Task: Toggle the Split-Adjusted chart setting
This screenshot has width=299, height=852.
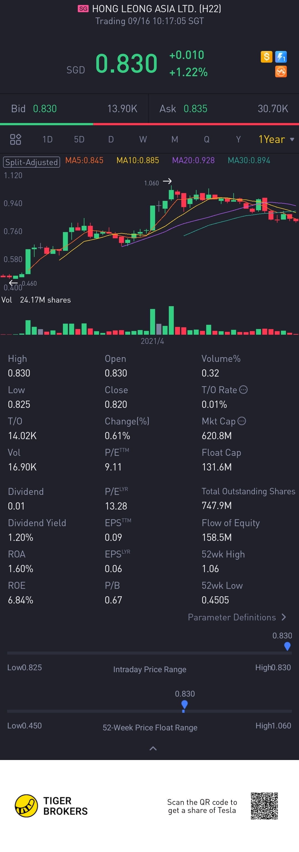Action: point(31,162)
